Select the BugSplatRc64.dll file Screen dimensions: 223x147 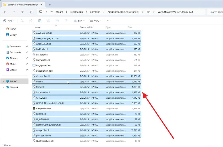pos(87,71)
